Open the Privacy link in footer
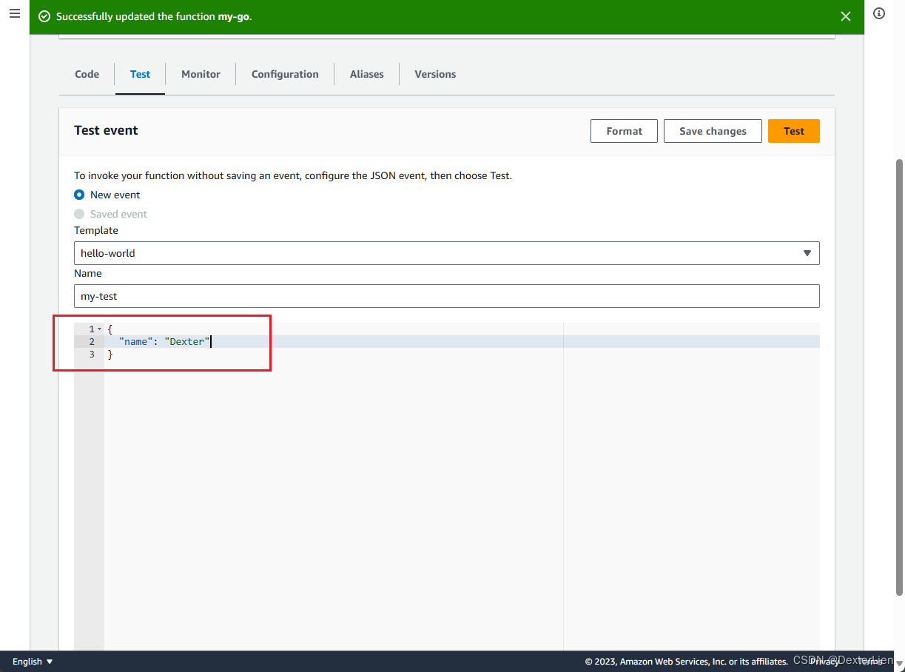The image size is (905, 672). click(x=824, y=662)
